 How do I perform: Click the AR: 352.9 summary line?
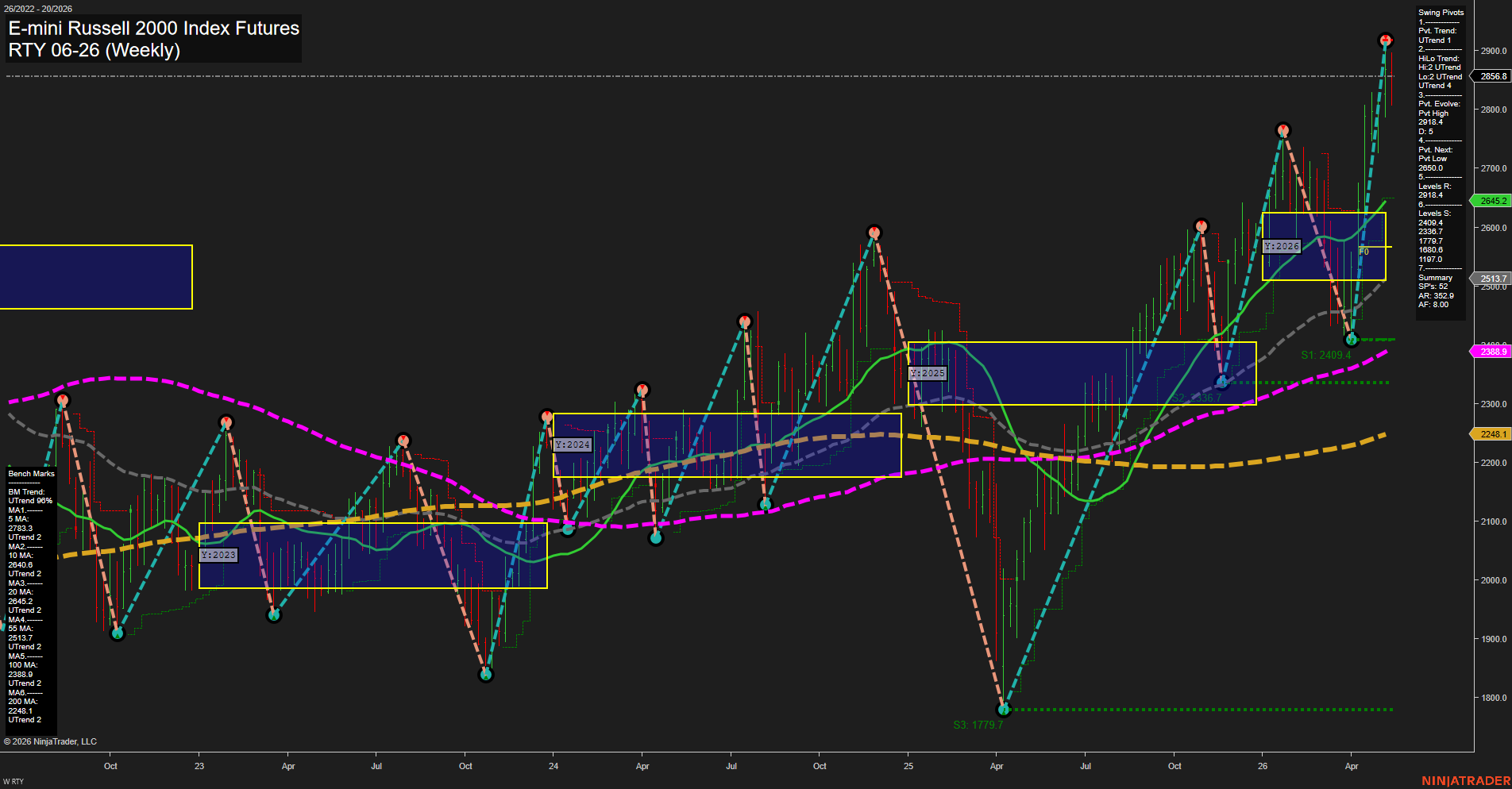click(x=1436, y=295)
